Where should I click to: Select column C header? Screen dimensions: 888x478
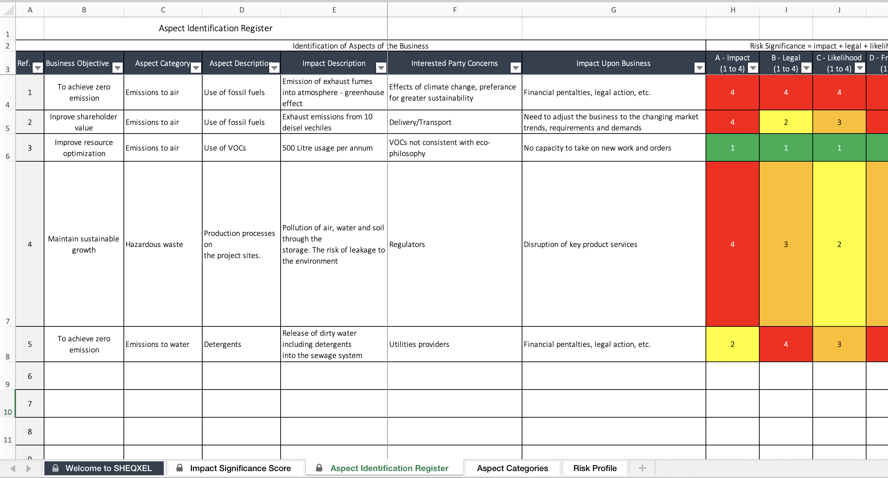[163, 10]
